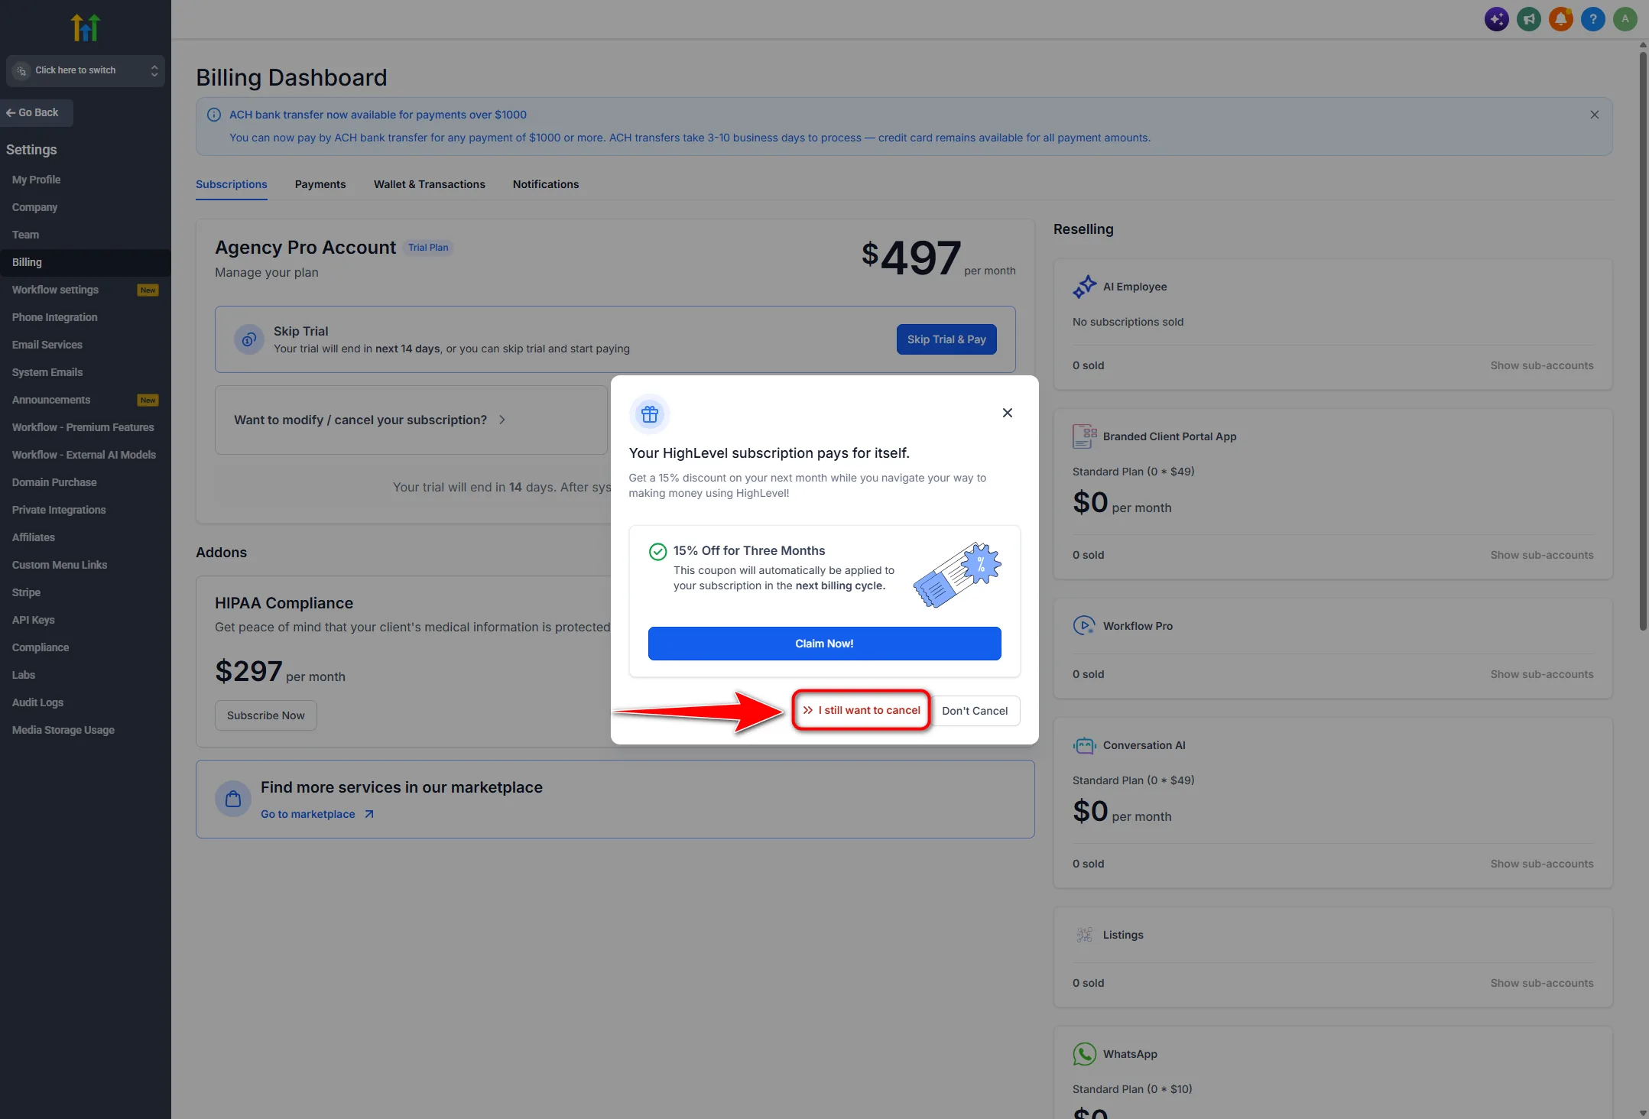Click 'Skip Trial & Pay' button

(x=946, y=339)
